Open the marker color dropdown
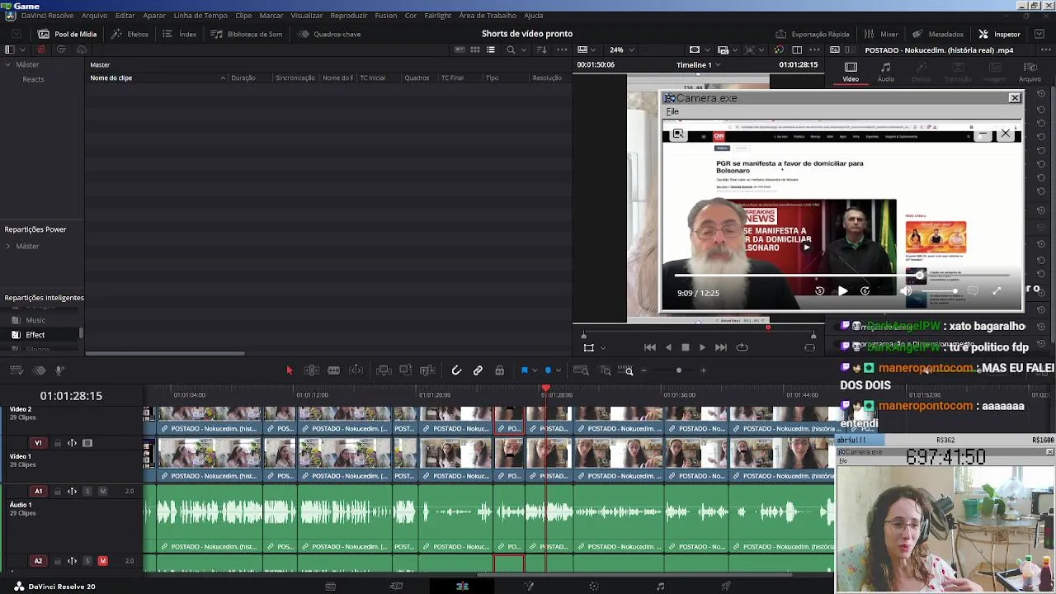Screen dimensions: 1056x594 [559, 370]
